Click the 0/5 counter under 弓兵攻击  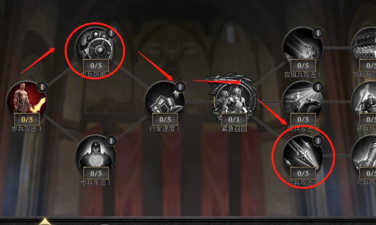click(x=303, y=173)
